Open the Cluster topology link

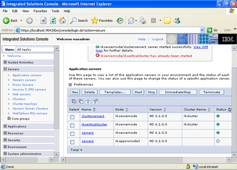(25, 104)
